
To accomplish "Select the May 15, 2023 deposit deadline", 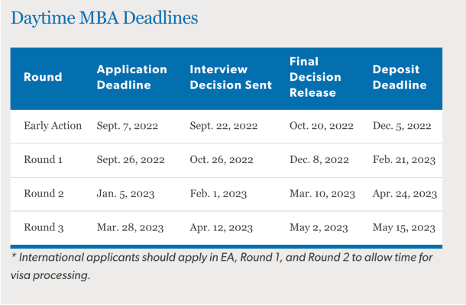I will (x=404, y=228).
